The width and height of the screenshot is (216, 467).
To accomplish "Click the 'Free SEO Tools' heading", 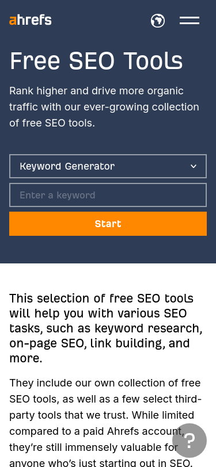I will pos(96,61).
